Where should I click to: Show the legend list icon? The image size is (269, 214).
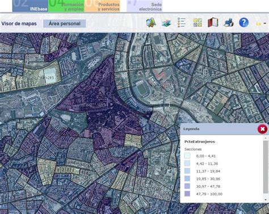(x=182, y=23)
